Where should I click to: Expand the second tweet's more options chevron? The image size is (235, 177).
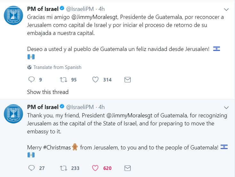[x=226, y=108]
